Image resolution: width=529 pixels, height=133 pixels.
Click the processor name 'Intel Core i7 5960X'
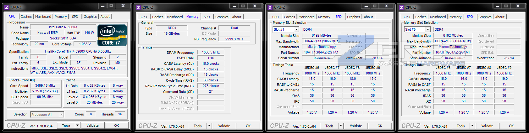pyautogui.click(x=63, y=27)
